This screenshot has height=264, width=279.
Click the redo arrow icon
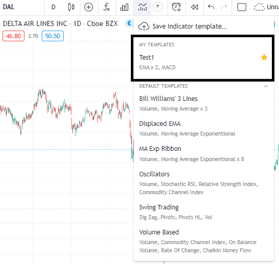[x=224, y=7]
